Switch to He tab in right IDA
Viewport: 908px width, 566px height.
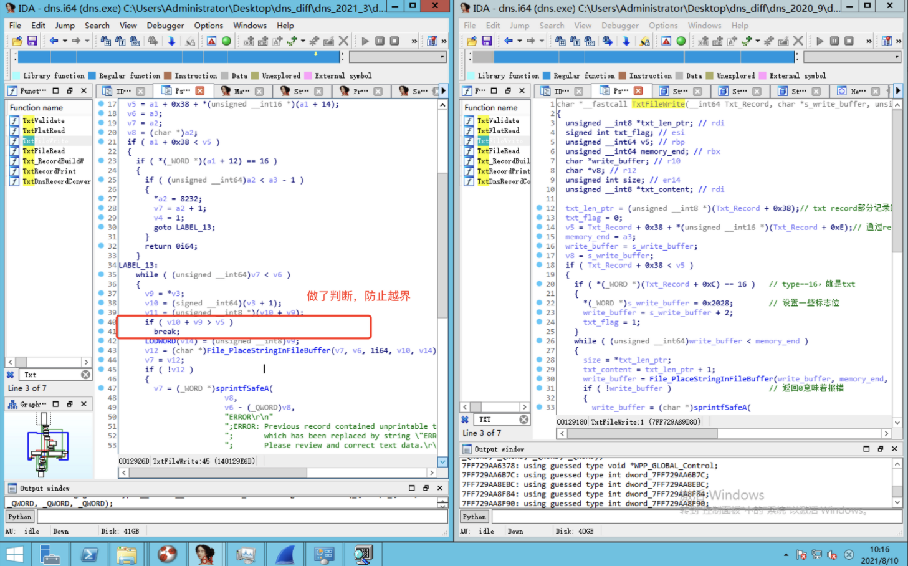click(x=858, y=91)
